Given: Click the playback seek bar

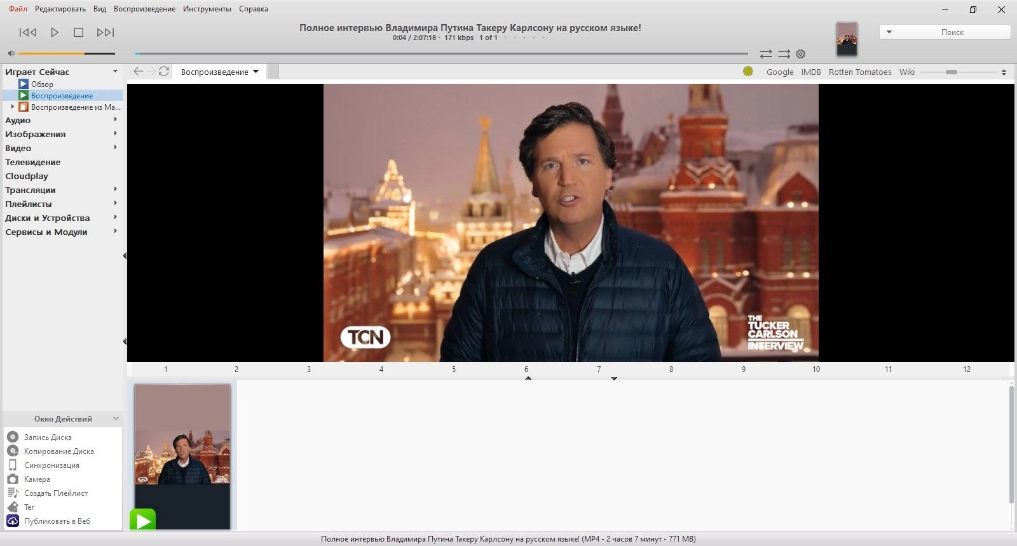Looking at the screenshot, I should coord(441,53).
